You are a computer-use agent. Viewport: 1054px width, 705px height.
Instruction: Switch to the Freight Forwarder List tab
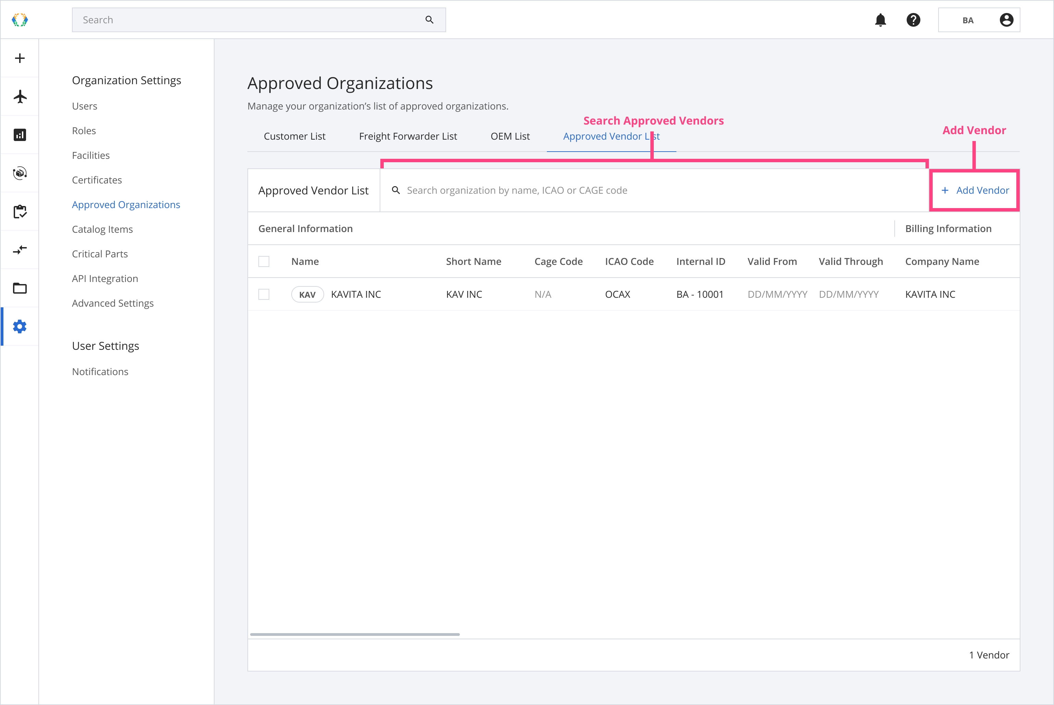[408, 136]
